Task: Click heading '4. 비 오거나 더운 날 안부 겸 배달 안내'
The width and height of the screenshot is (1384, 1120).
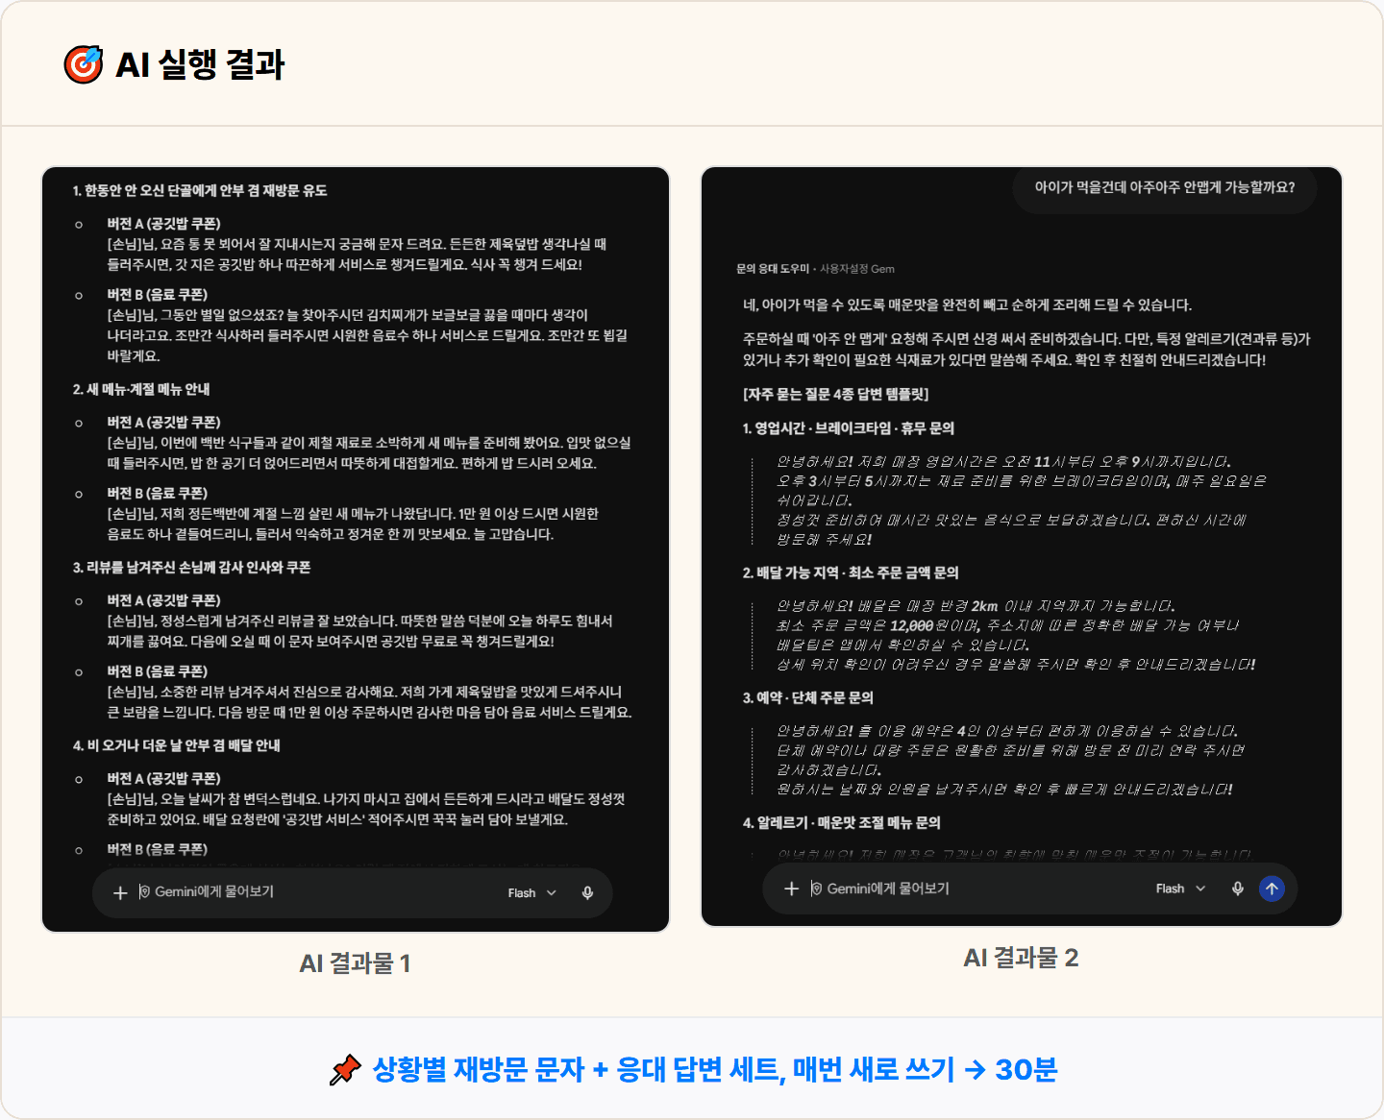Action: point(176,746)
